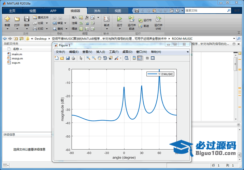The width and height of the screenshot is (244, 170).
Task: Click the 前进 button in the run group
Action: coord(144,26)
